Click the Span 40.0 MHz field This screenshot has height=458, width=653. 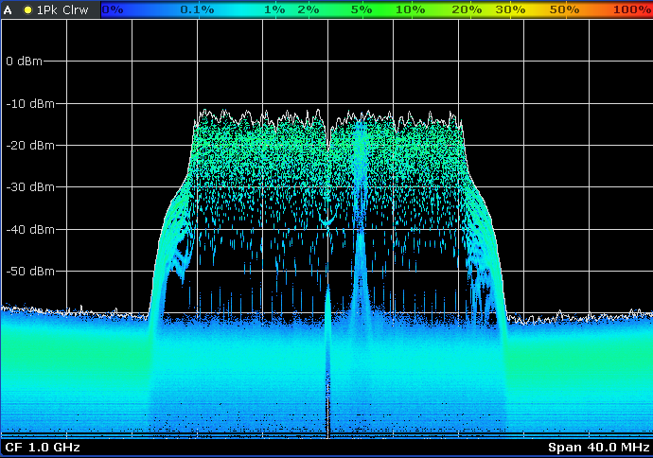(x=598, y=447)
